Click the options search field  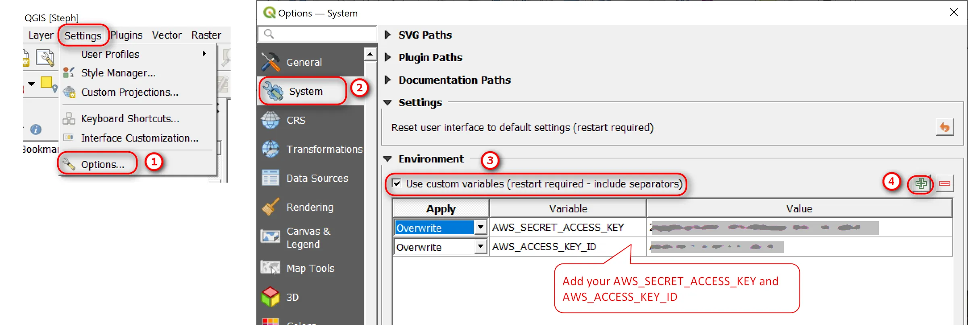coord(317,34)
